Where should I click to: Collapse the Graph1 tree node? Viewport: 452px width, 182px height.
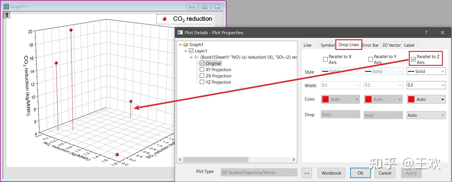coord(180,44)
